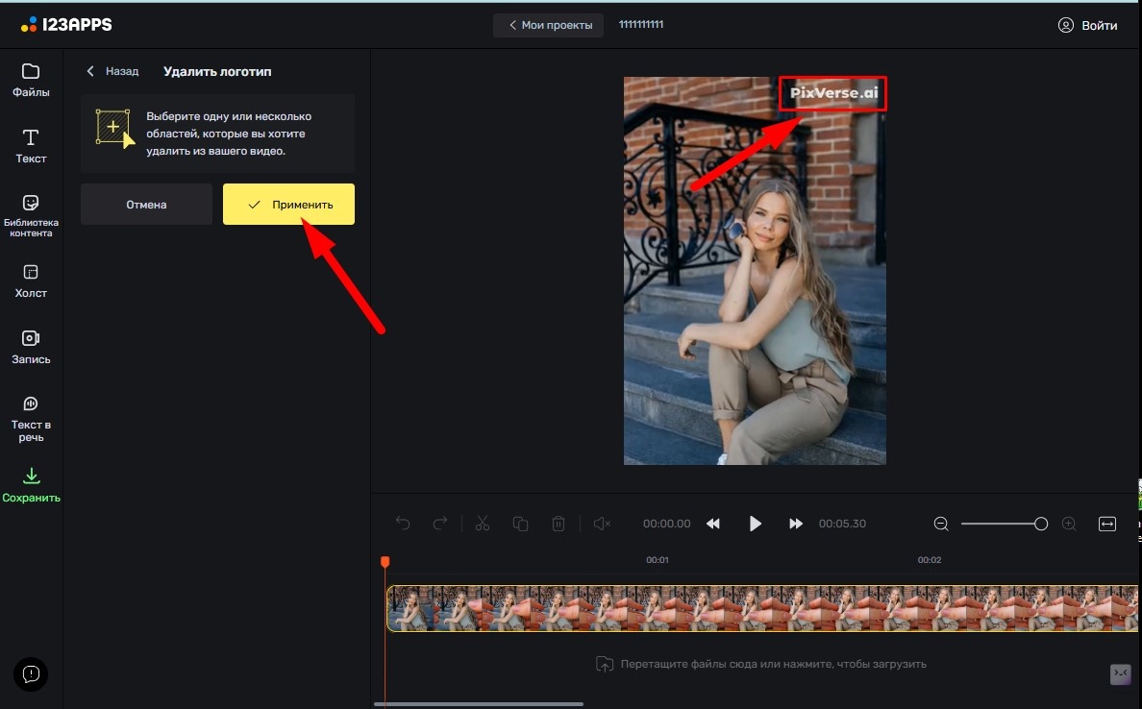Cancel logo removal with Отмена
Viewport: 1142px width, 709px height.
coord(146,204)
